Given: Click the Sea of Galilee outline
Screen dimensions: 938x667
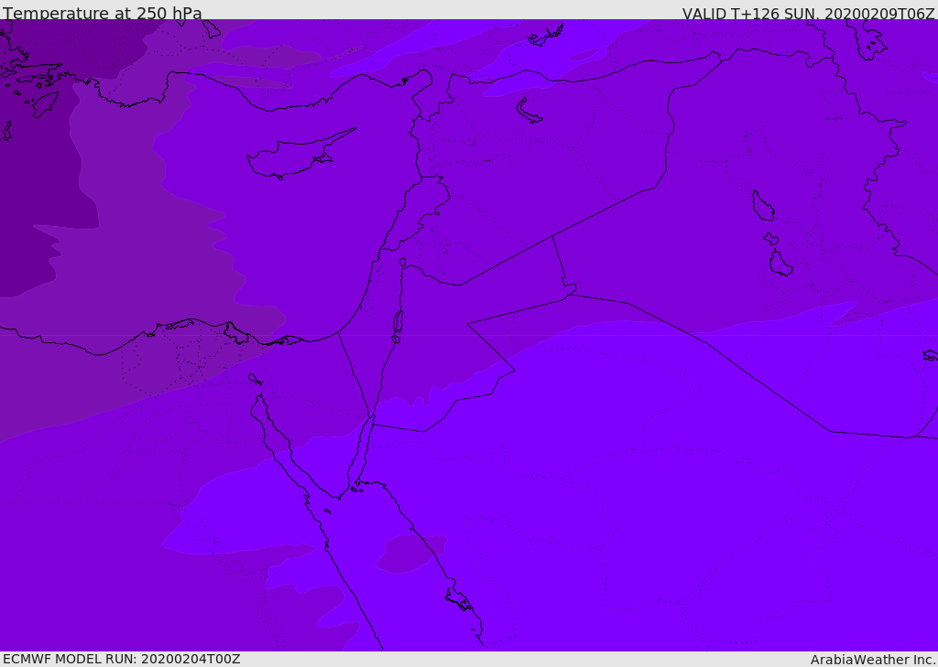Looking at the screenshot, I should click(x=403, y=263).
